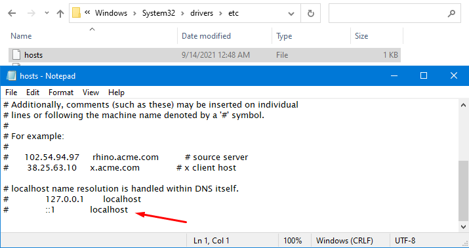Click on 102.54.94.97 address text
This screenshot has height=248, width=469.
52,157
